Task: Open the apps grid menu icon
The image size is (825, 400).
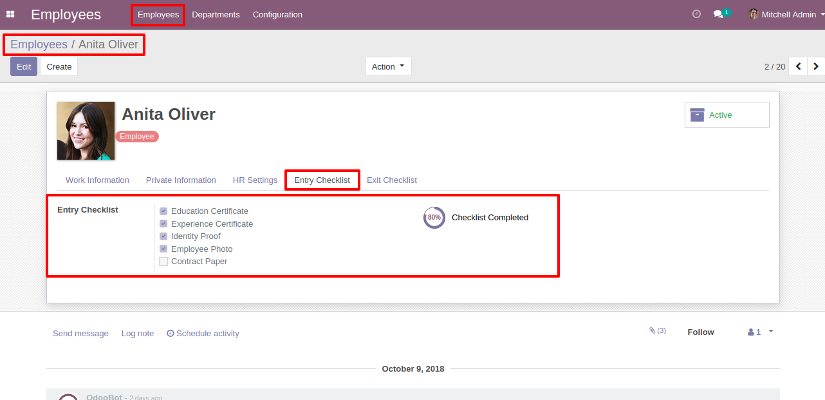Action: point(10,14)
